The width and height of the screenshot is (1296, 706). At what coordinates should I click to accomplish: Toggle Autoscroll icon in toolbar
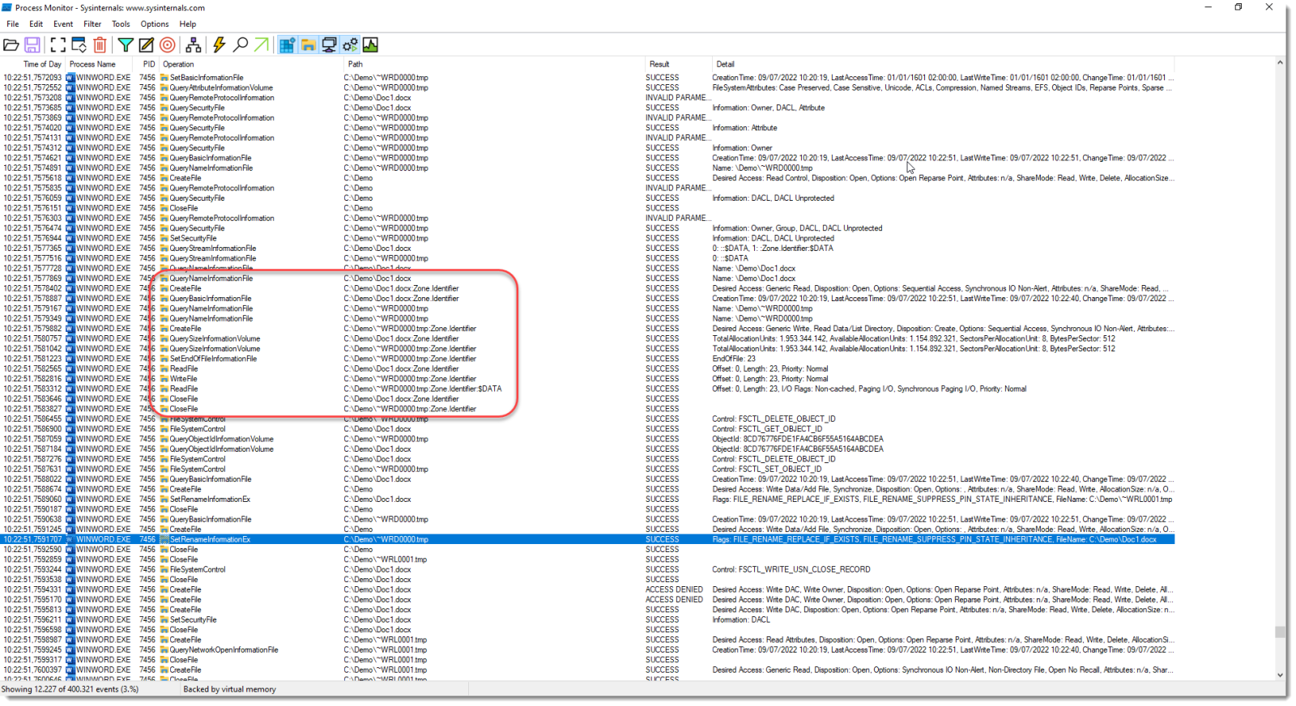79,45
